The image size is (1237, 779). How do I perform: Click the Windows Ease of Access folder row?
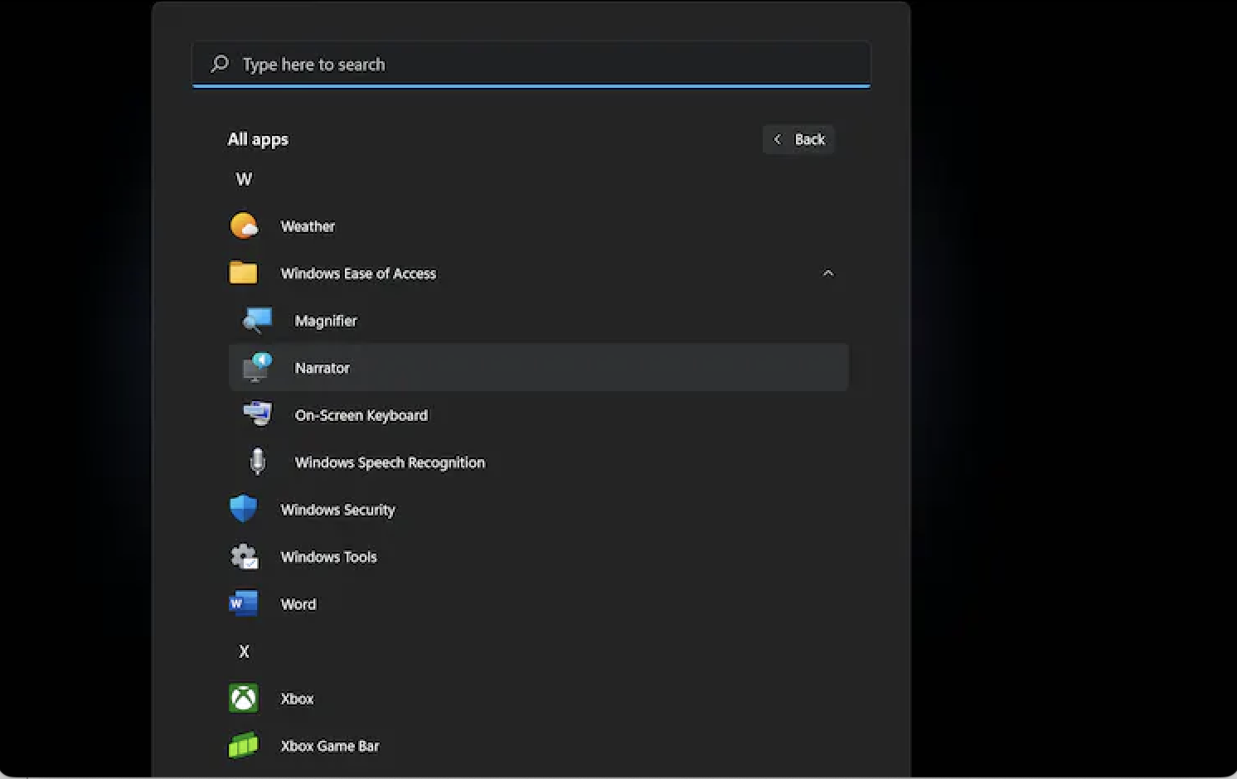click(358, 273)
